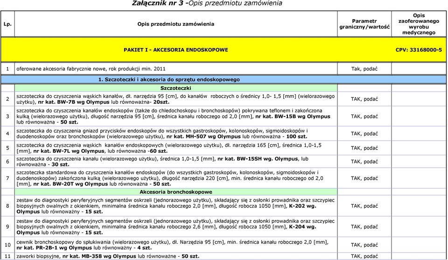Viewport: 448px width, 260px height.
Task: Select row 7 text with 'BW-20T wg Olympus'
Action: 170,178
